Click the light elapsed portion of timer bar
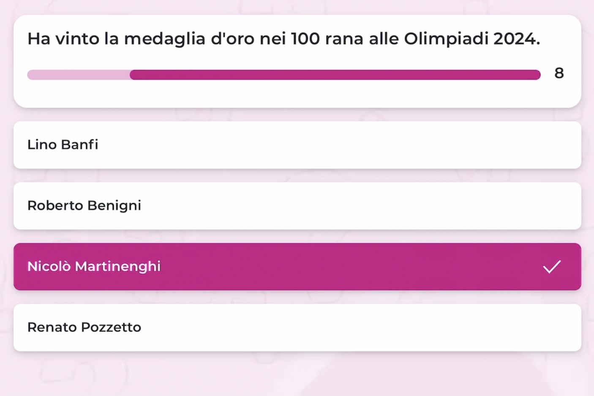Image resolution: width=594 pixels, height=396 pixels. (x=78, y=75)
